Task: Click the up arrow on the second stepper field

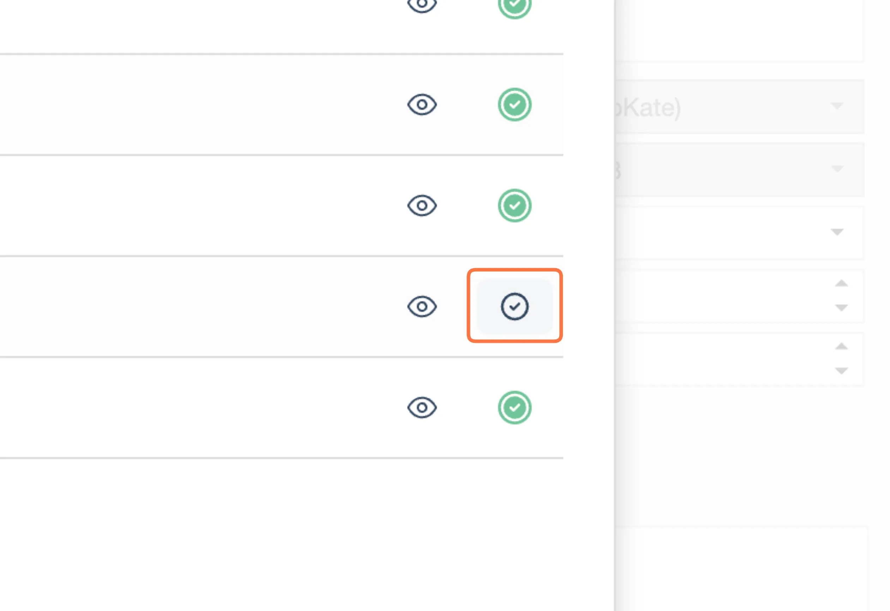Action: click(841, 346)
